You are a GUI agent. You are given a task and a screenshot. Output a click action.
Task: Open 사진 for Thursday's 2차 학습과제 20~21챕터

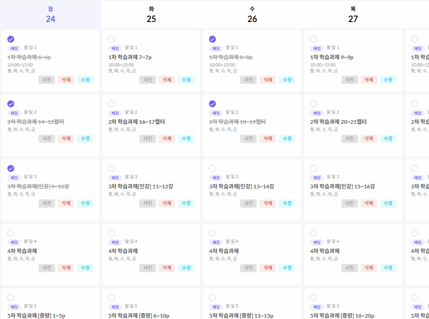click(x=350, y=138)
